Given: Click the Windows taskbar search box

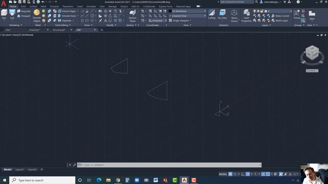Looking at the screenshot, I should 42,180.
